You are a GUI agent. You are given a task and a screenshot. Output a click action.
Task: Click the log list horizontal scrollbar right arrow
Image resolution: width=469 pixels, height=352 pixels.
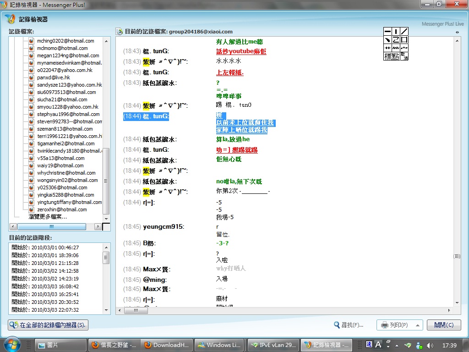[98, 226]
